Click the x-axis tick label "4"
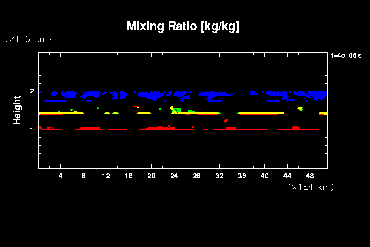Screen dimensions: 370x247 [x=61, y=176]
